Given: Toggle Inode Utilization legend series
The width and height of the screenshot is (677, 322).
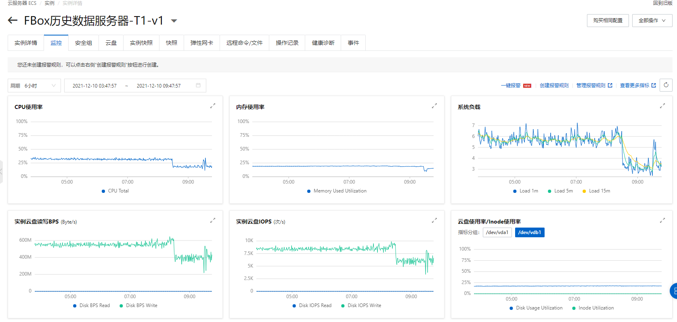Looking at the screenshot, I should pos(593,308).
